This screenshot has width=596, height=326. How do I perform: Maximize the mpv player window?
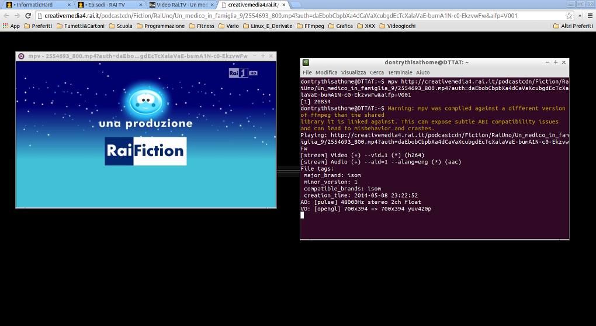[x=263, y=56]
